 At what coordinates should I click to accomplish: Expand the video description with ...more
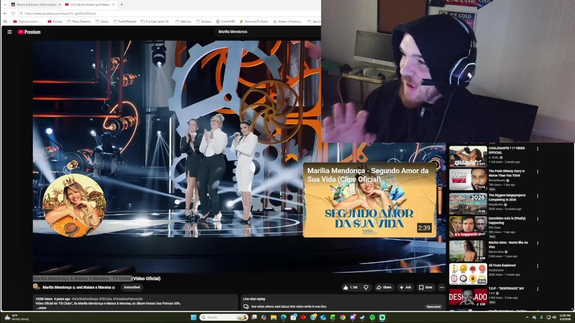(x=41, y=308)
